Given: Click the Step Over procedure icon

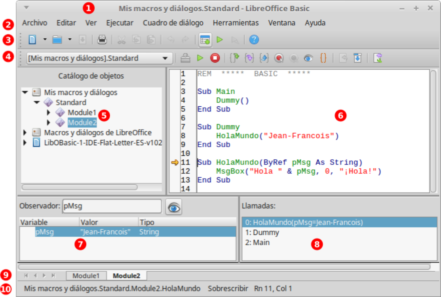Looking at the screenshot, I should tap(235, 58).
